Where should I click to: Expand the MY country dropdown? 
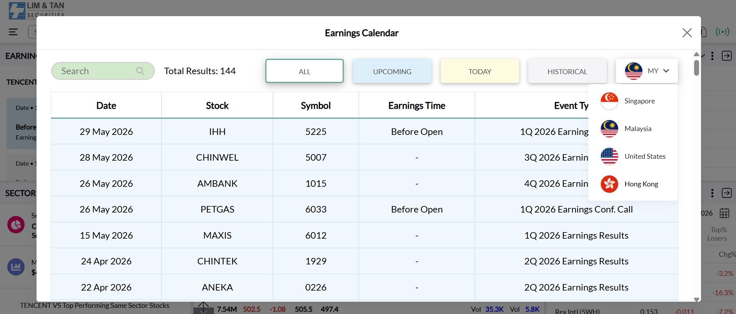647,71
